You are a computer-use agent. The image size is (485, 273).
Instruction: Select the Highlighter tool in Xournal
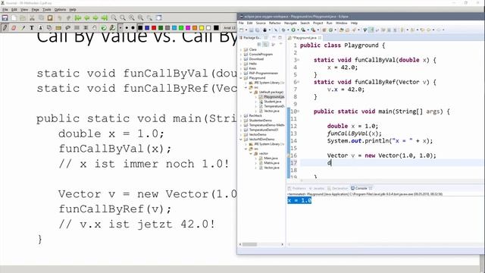23,28
